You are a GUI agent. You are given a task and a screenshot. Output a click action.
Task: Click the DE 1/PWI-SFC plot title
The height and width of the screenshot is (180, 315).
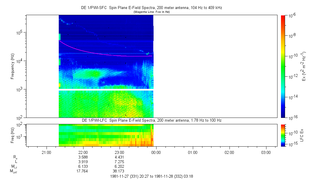tap(152, 8)
